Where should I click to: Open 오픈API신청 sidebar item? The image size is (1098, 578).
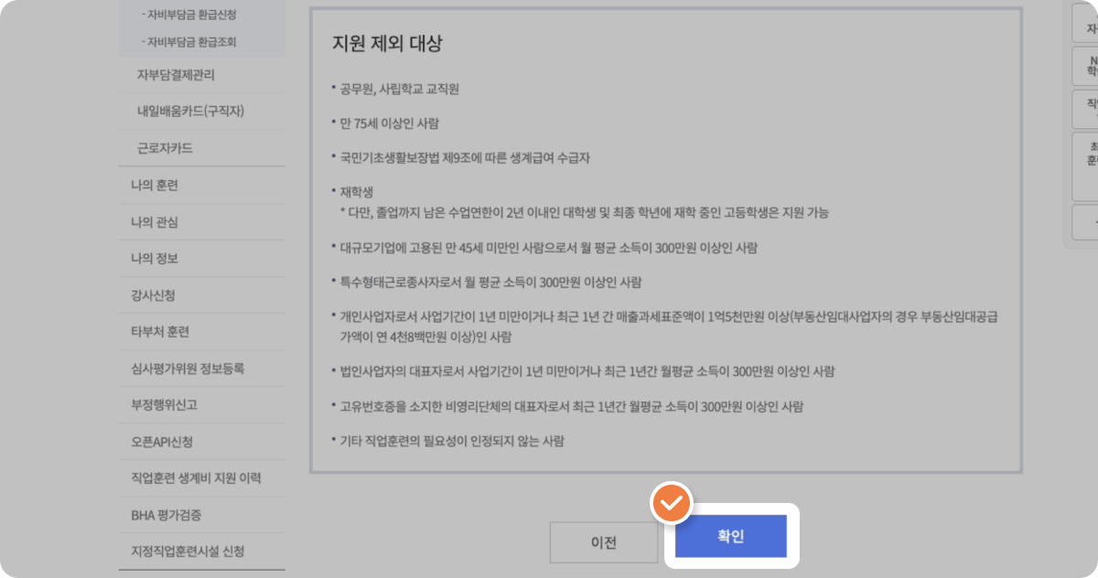coord(162,442)
